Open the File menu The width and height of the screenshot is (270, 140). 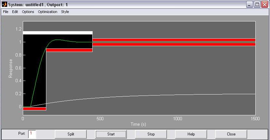(6, 12)
